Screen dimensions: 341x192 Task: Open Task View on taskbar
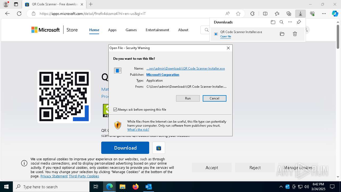point(96,187)
